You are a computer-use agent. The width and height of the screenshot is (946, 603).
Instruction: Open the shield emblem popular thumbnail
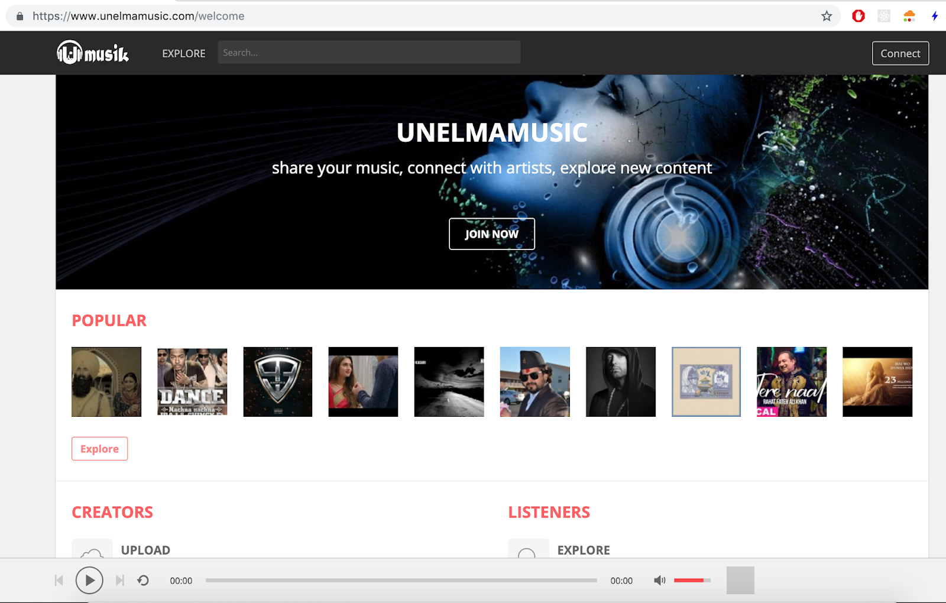278,382
